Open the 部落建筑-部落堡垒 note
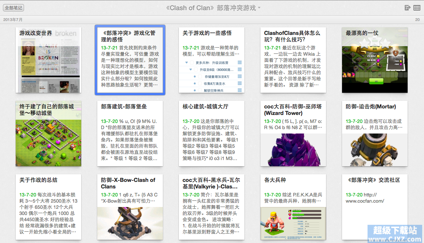This screenshot has width=424, height=243. (130, 134)
